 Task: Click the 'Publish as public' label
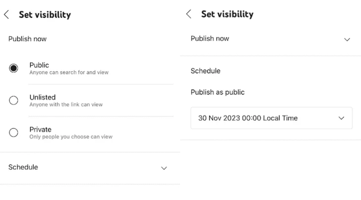pyautogui.click(x=218, y=92)
